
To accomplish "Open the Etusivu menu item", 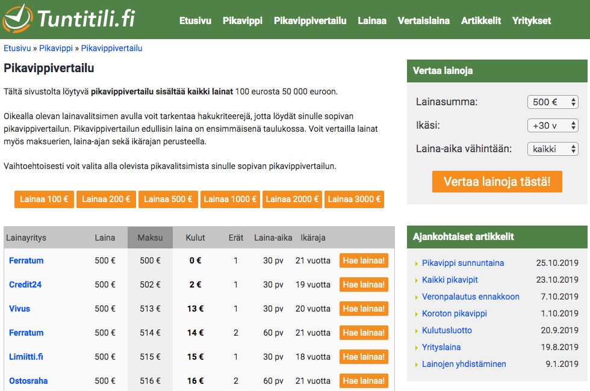I will [195, 20].
